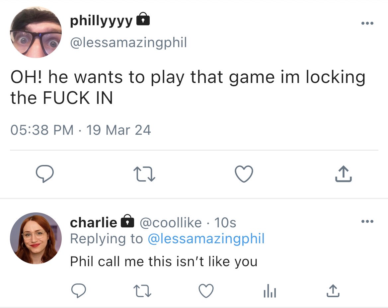Retweet charlie's reply

click(142, 291)
